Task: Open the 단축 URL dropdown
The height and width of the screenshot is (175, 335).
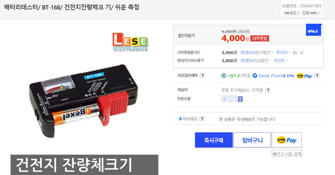Action: click(311, 13)
